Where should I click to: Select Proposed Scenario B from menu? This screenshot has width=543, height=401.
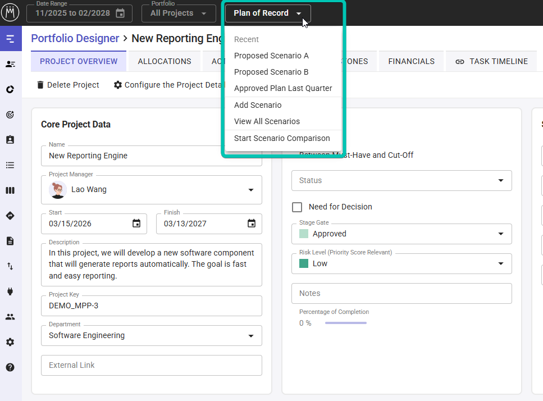tap(271, 72)
